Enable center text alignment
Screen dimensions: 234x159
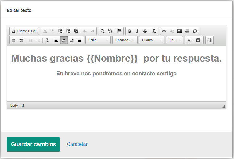pyautogui.click(x=64, y=40)
